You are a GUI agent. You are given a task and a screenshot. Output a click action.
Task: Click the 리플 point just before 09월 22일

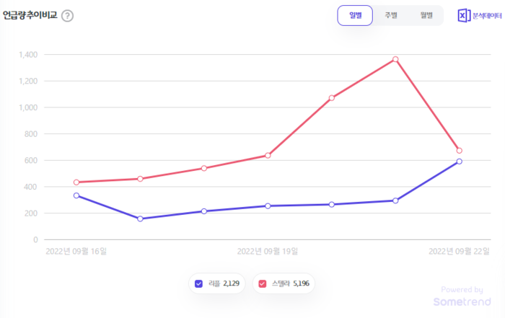pyautogui.click(x=395, y=200)
